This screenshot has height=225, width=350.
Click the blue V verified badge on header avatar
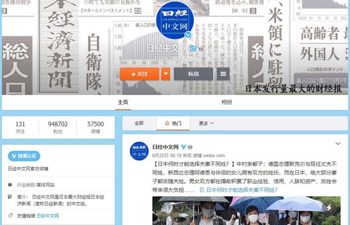click(188, 35)
